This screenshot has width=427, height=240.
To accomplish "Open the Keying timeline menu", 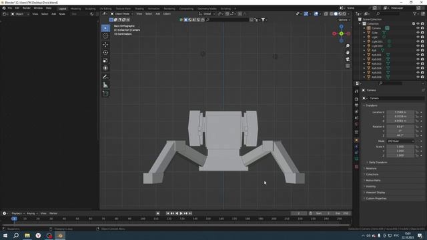I will click(32, 213).
